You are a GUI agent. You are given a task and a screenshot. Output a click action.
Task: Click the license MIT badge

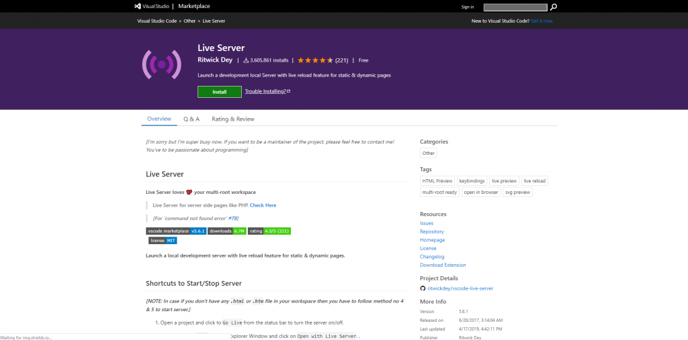point(163,241)
